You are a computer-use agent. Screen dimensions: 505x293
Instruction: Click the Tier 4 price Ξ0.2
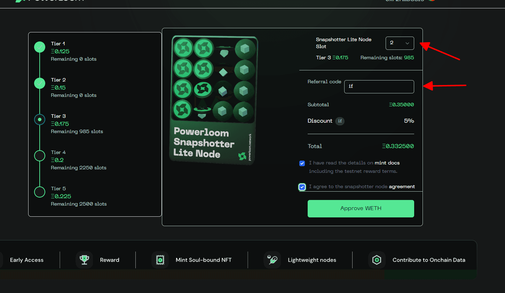[57, 160]
